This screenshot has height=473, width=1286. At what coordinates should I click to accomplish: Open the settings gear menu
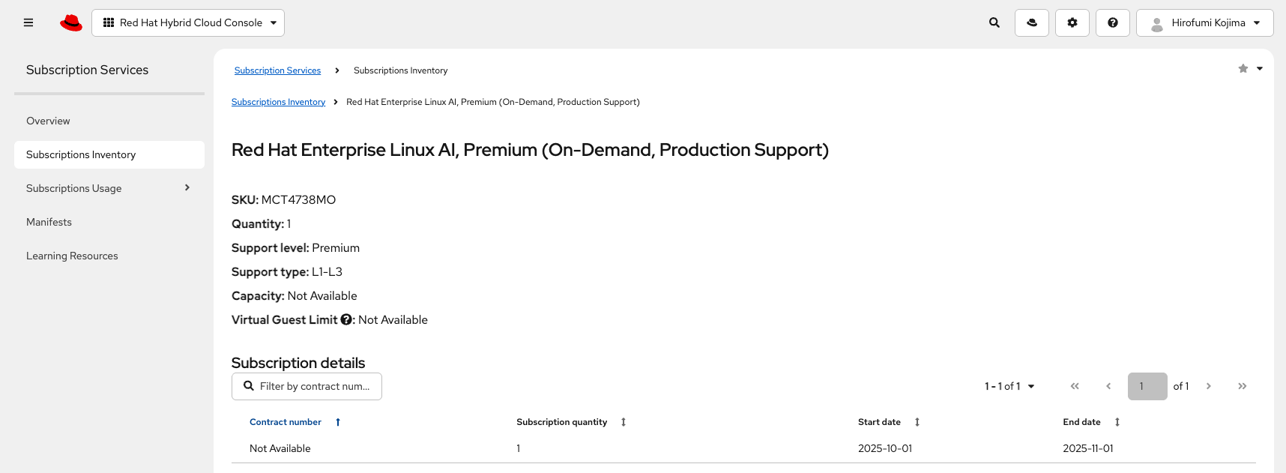[1072, 22]
